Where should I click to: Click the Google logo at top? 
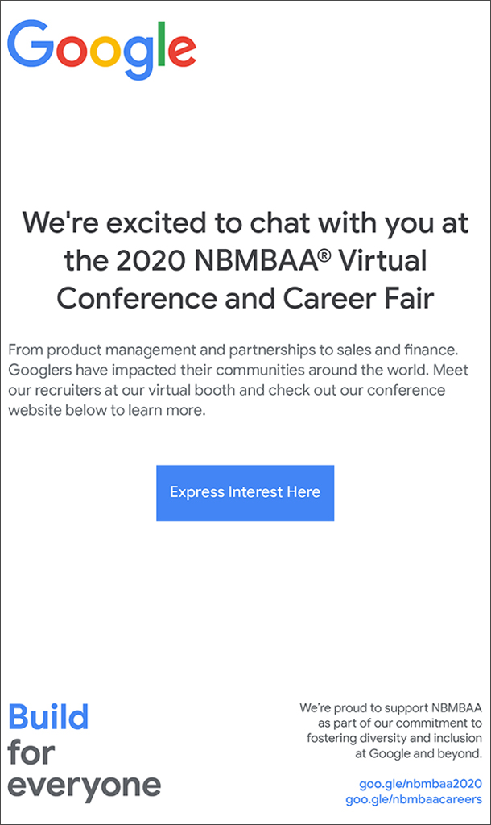(102, 49)
